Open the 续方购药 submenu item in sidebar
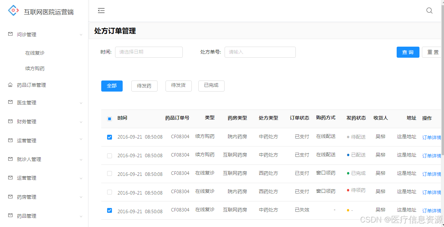 (x=35, y=68)
